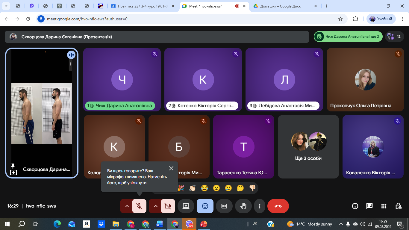Screen dimensions: 409x230
Task: Open host controls lock icon
Action: coord(398,206)
